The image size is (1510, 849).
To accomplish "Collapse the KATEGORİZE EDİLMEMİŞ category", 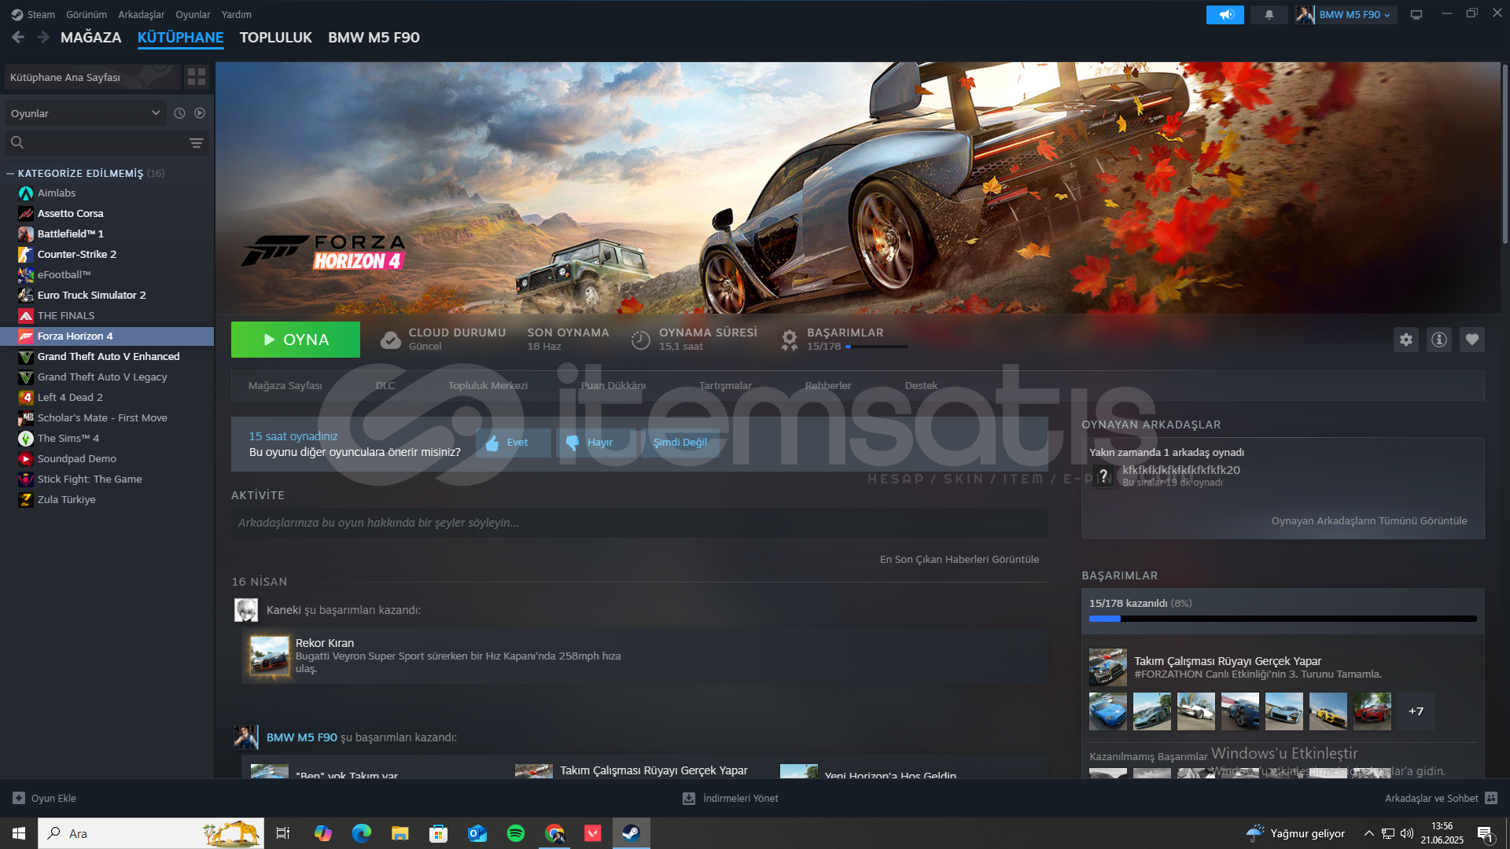I will pos(10,173).
